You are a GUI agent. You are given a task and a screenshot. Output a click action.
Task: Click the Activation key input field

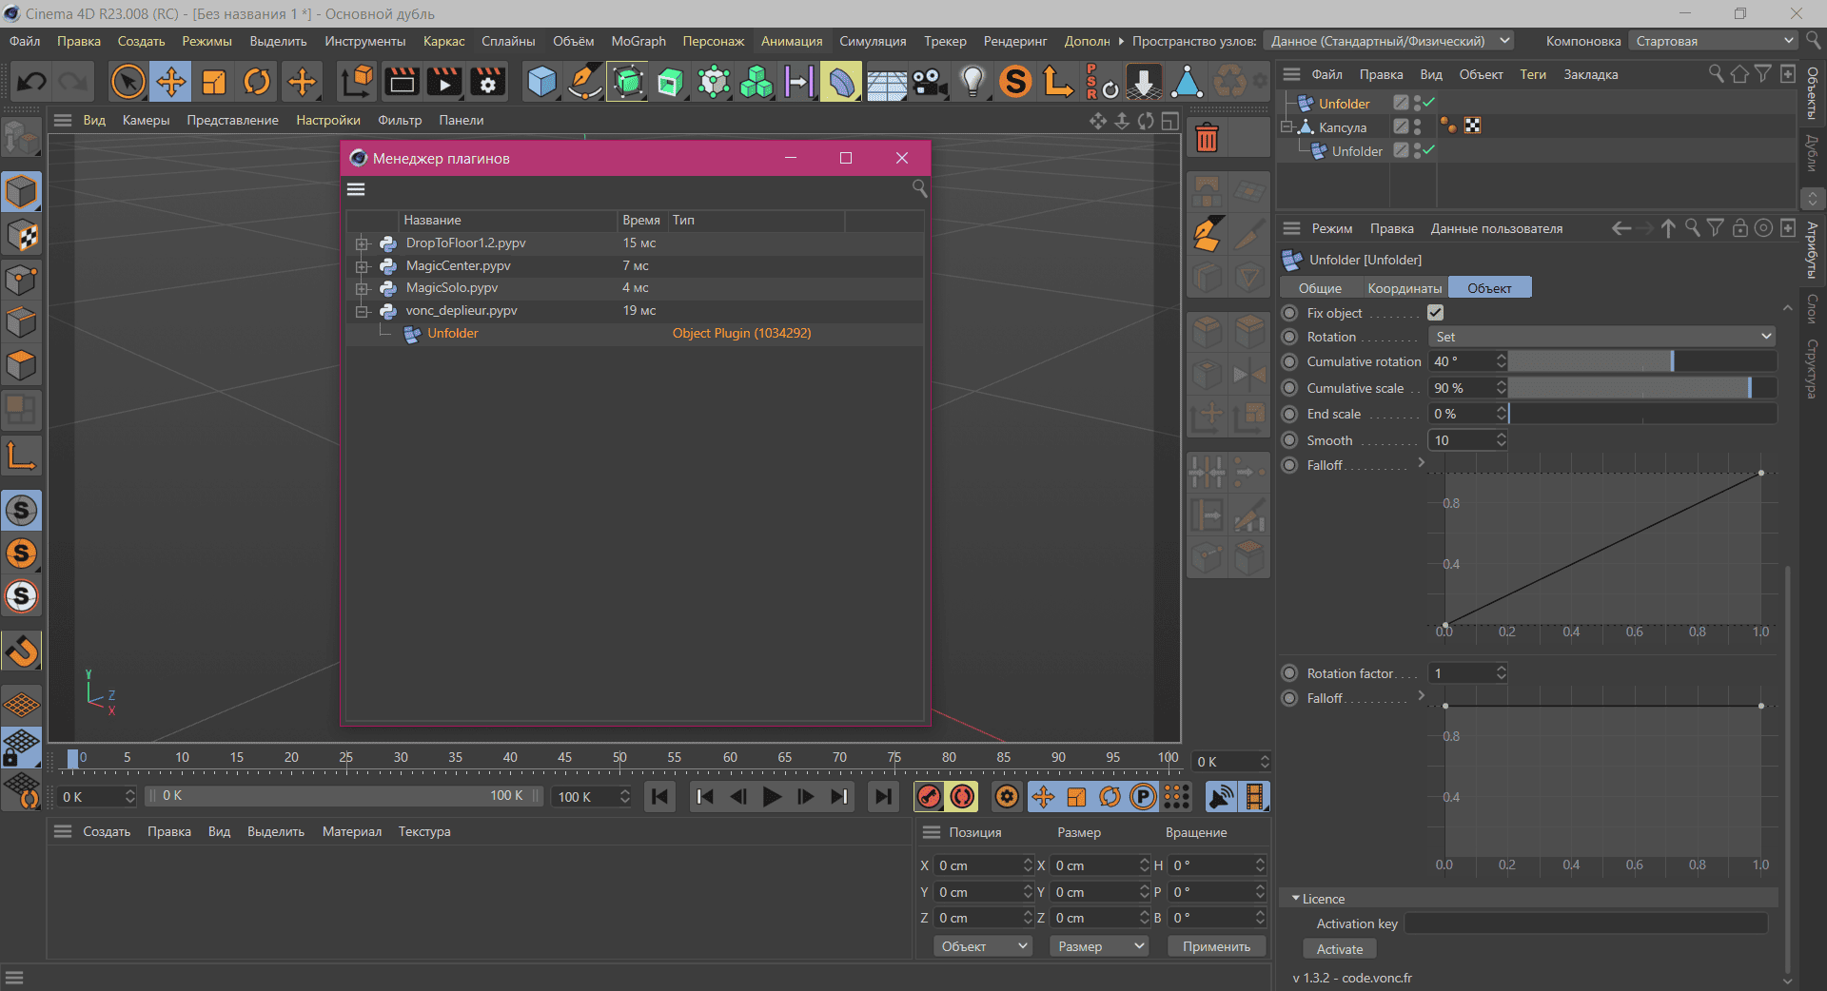pos(1586,923)
